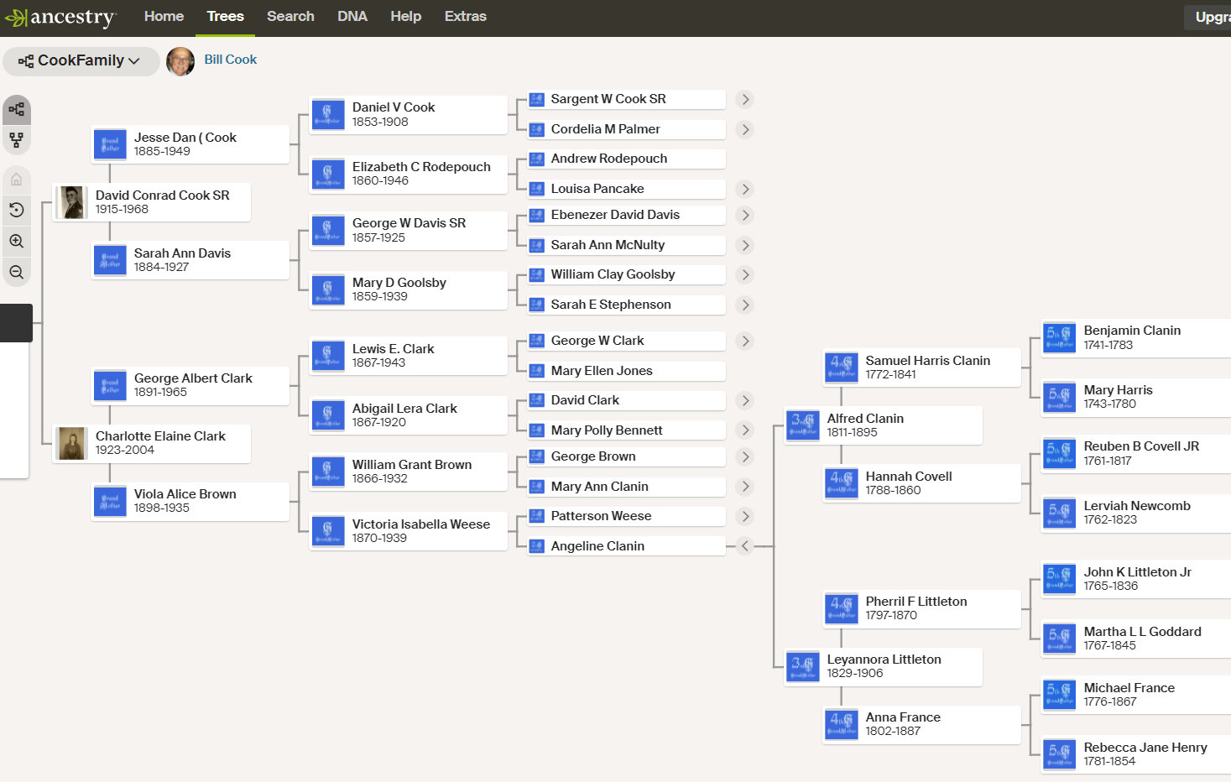This screenshot has height=782, width=1231.
Task: Switch to vertical family view
Action: click(x=16, y=139)
